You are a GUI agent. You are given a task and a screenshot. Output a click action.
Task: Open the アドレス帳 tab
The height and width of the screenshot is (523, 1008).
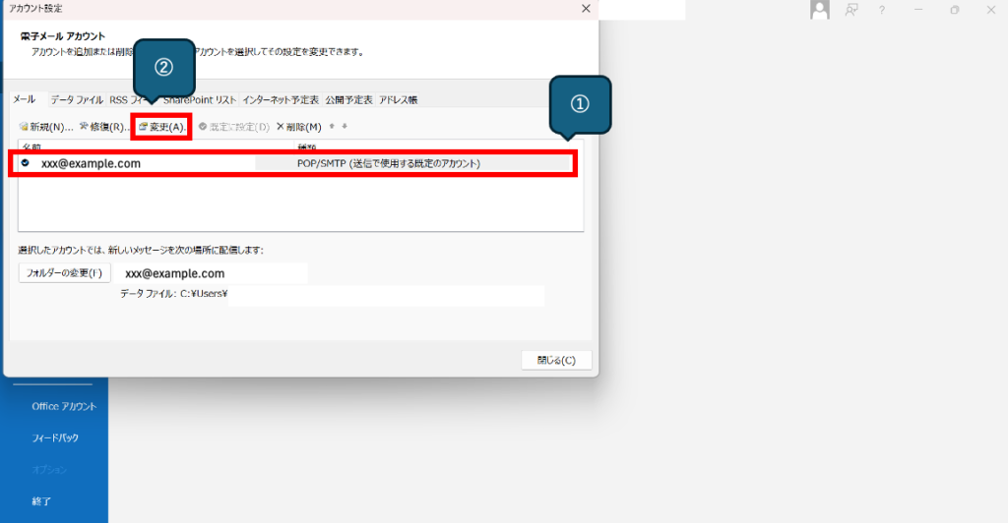click(398, 100)
